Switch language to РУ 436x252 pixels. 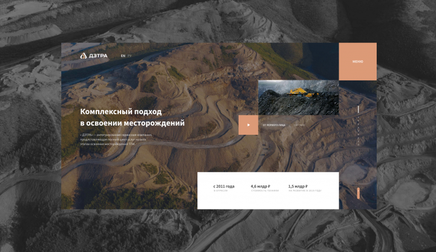pyautogui.click(x=130, y=56)
